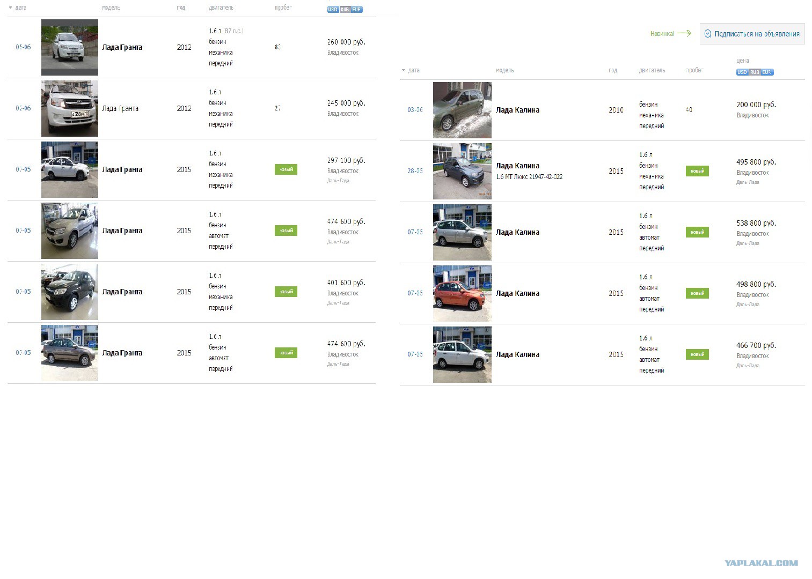
Task: Open the listing dated 28-05
Action: coord(415,171)
